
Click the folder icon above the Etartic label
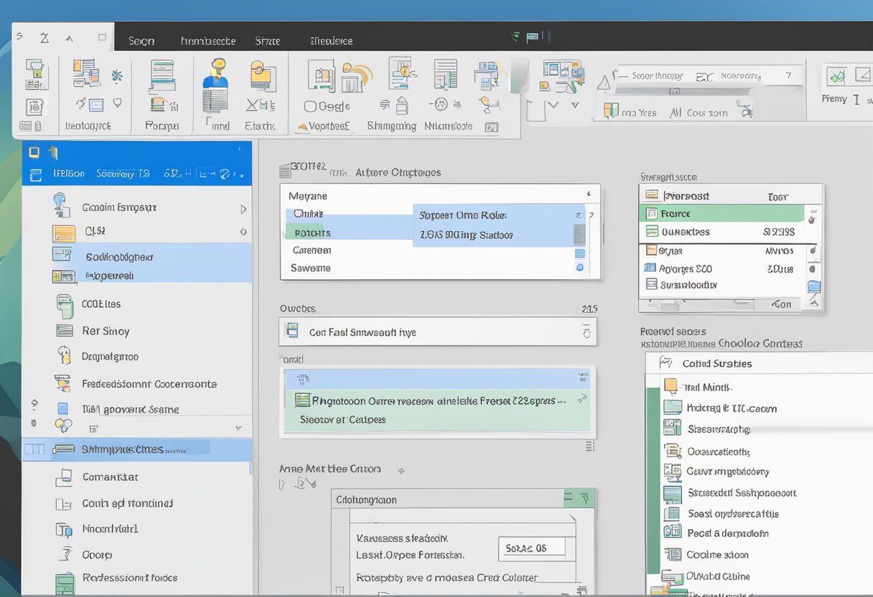262,76
